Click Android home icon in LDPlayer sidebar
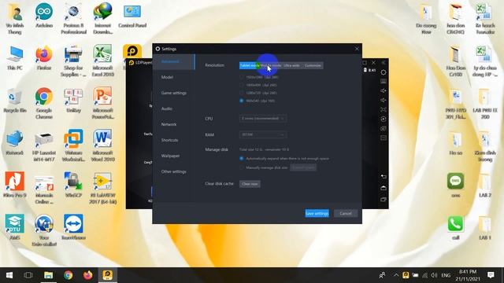The width and height of the screenshot is (504, 283). point(384,188)
